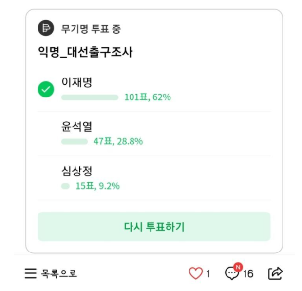Select the 윤석열 poll option

77,127
